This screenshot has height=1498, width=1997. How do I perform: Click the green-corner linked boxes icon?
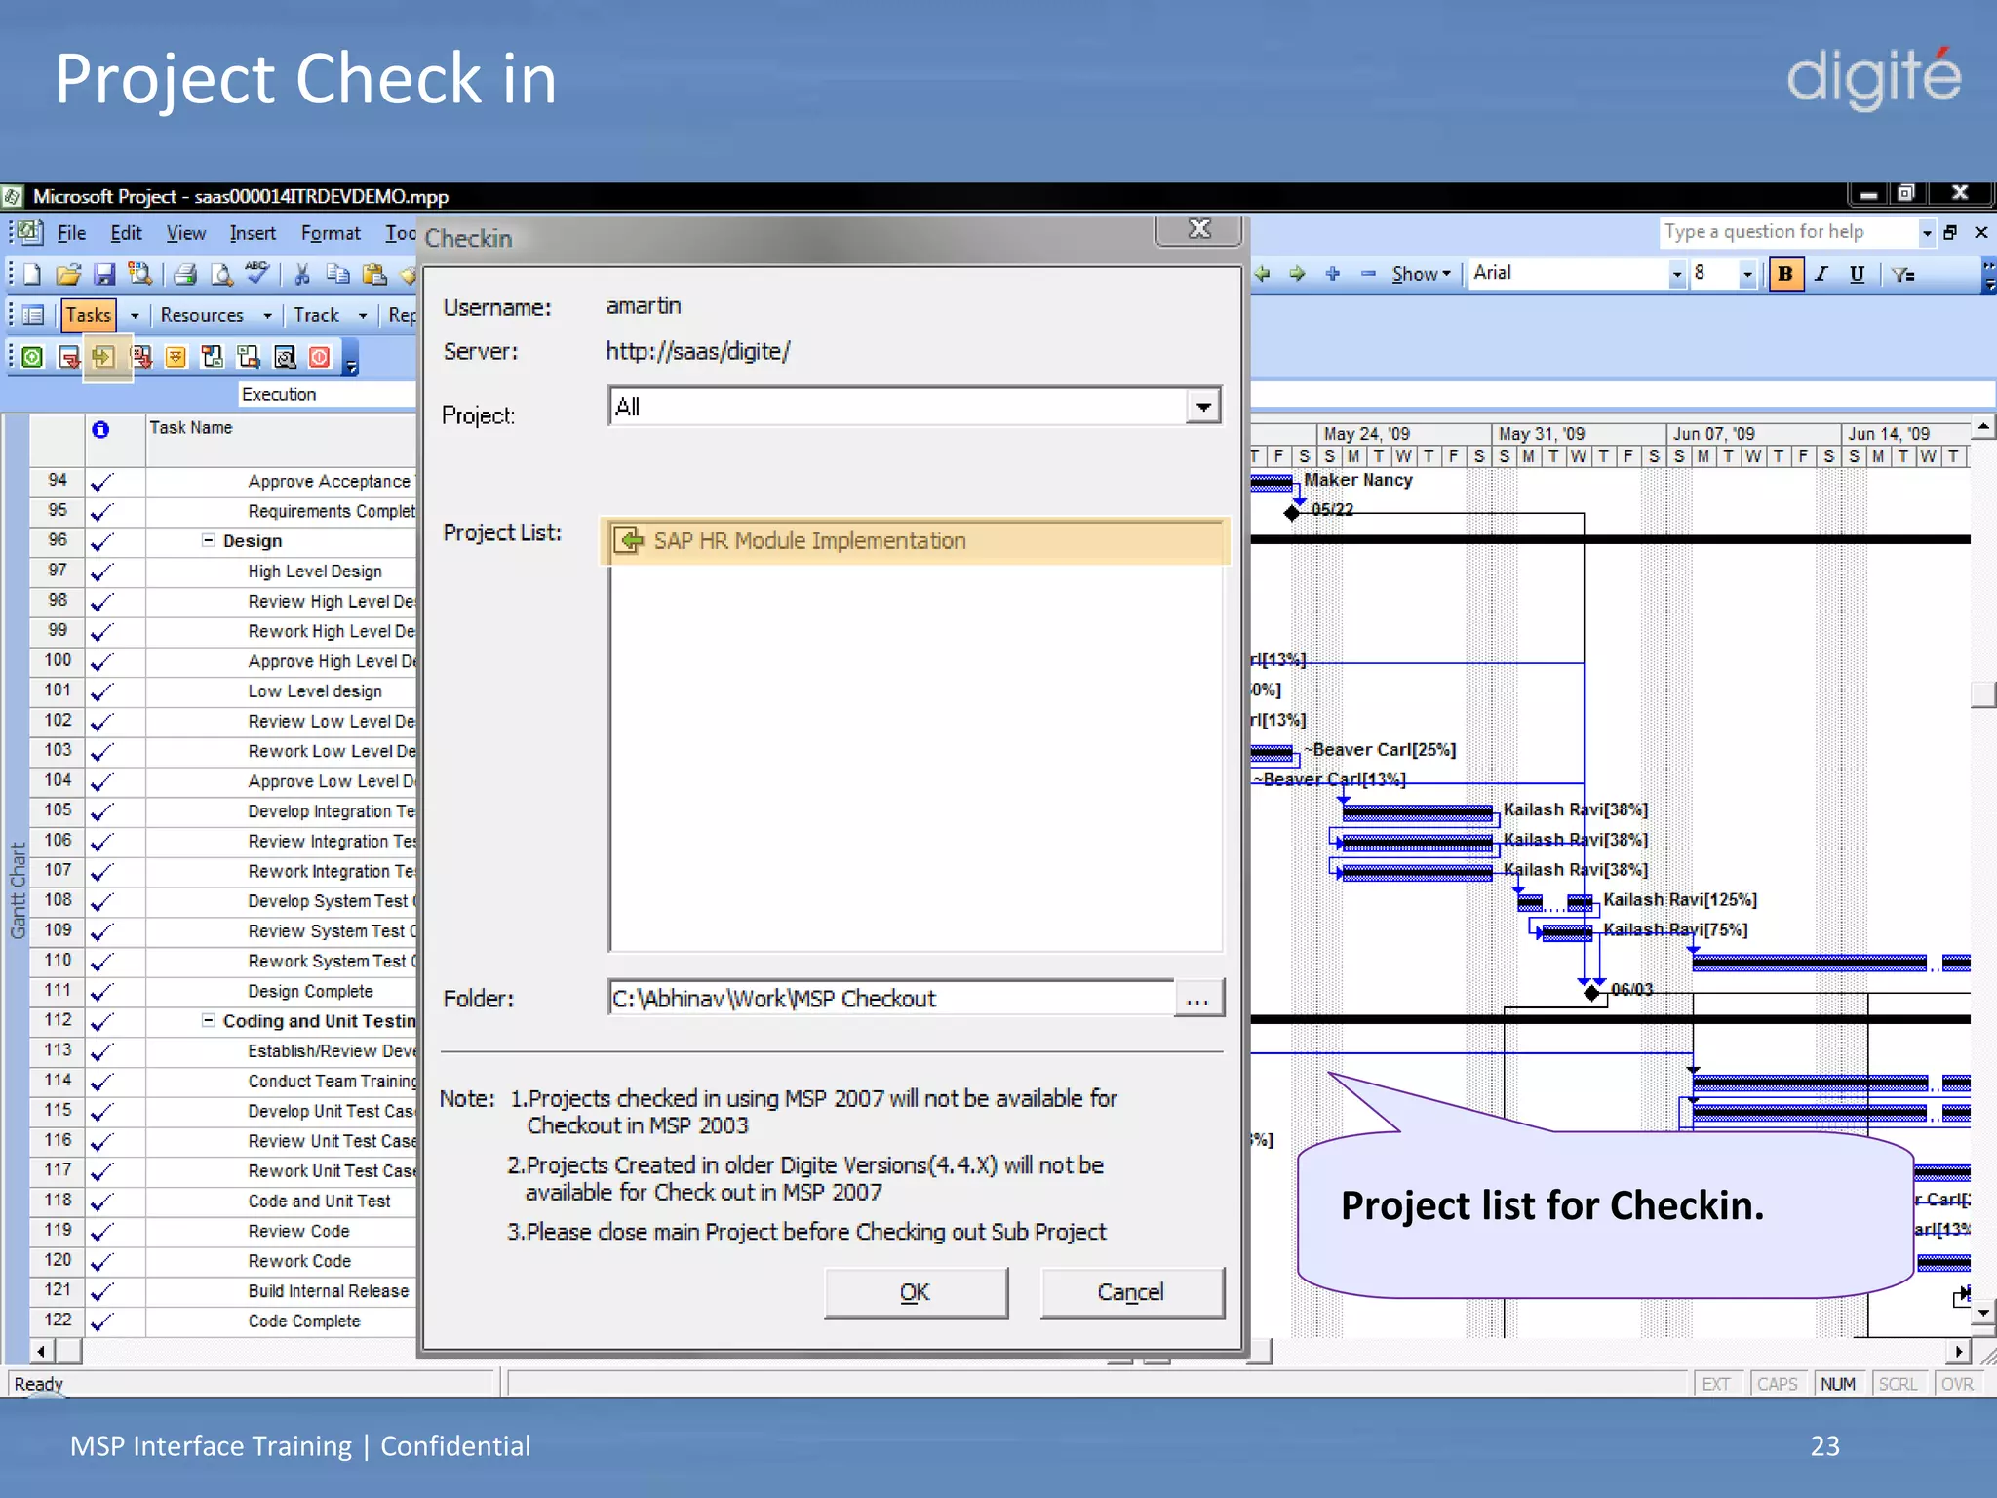248,357
